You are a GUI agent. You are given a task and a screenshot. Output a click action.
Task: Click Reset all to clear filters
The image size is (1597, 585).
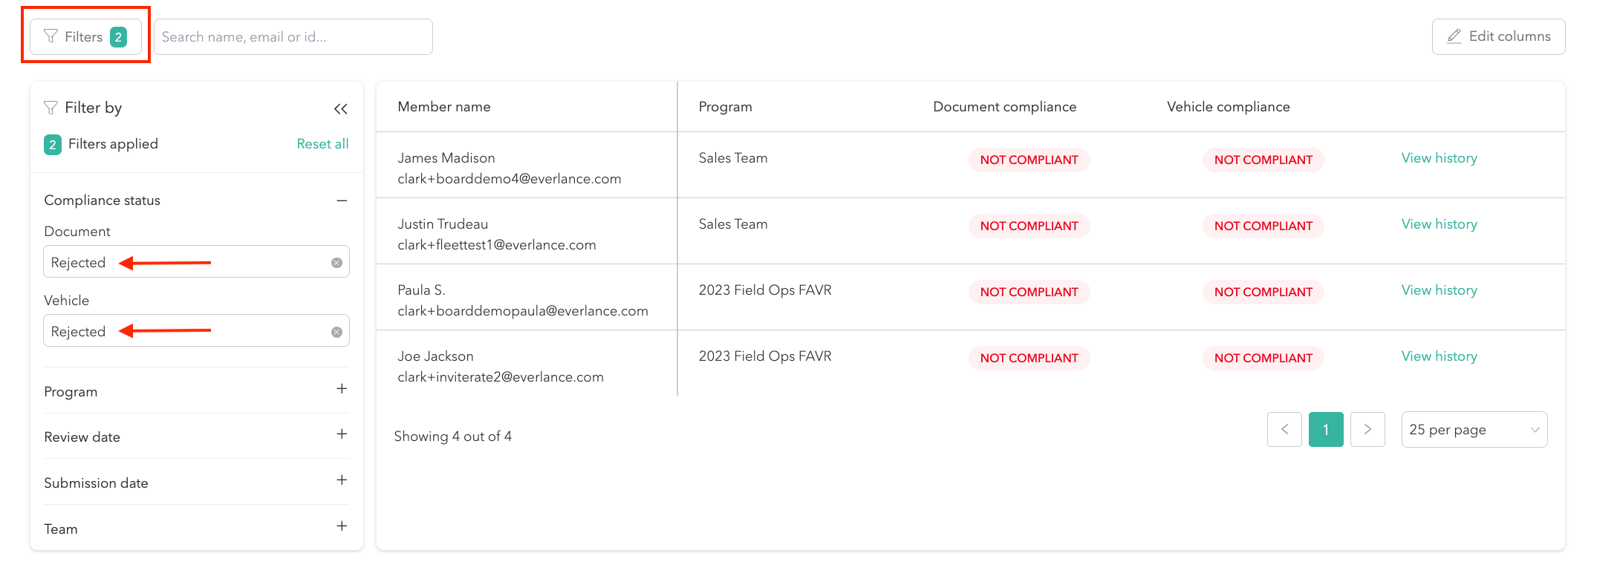(322, 143)
